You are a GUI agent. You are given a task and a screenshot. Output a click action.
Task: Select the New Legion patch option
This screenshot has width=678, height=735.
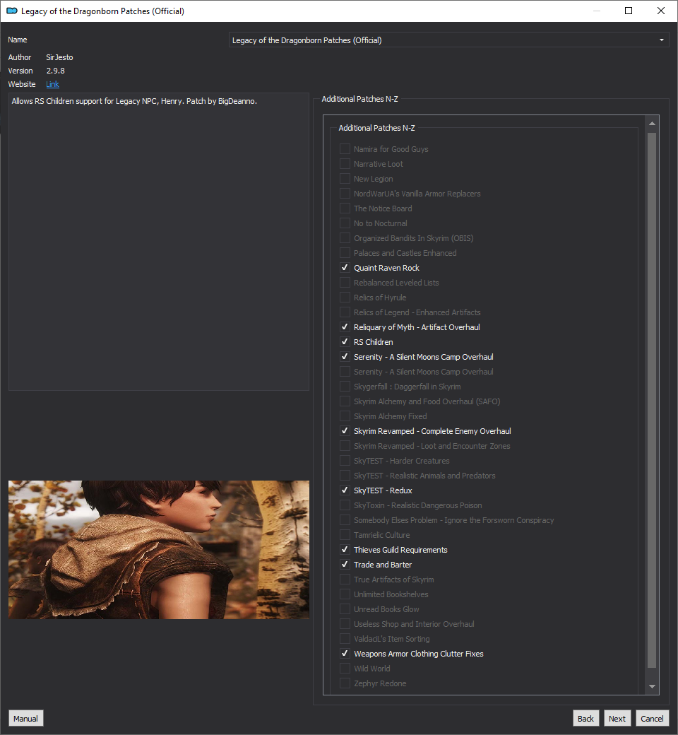pos(345,179)
